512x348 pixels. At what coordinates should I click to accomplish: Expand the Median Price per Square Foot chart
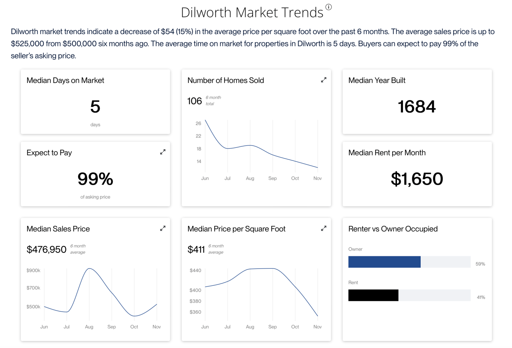point(323,229)
